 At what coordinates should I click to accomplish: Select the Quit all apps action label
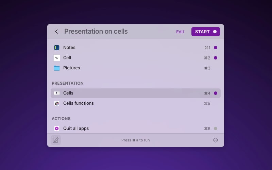[76, 129]
